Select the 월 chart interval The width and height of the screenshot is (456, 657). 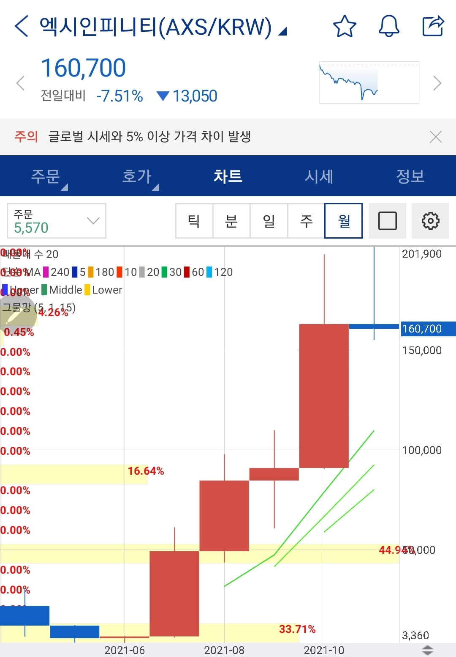[x=344, y=221]
